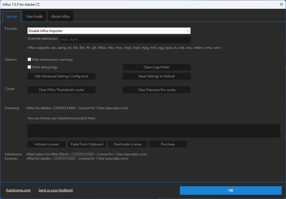Image resolution: width=286 pixels, height=199 pixels.
Task: Clear the Premiere Pro cache
Action: 157,90
